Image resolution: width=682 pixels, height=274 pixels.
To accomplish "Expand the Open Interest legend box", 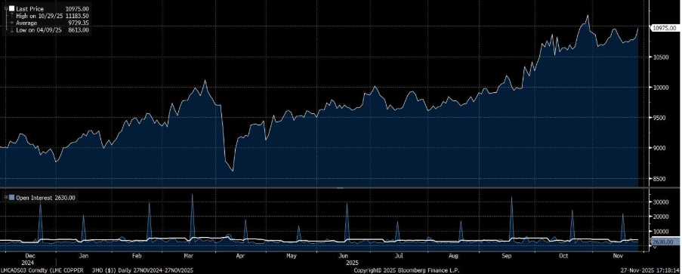I will (5, 198).
